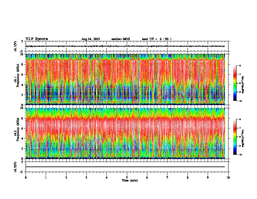Click the ch.1 colorbar log(PSD) unit label

pos(243,85)
